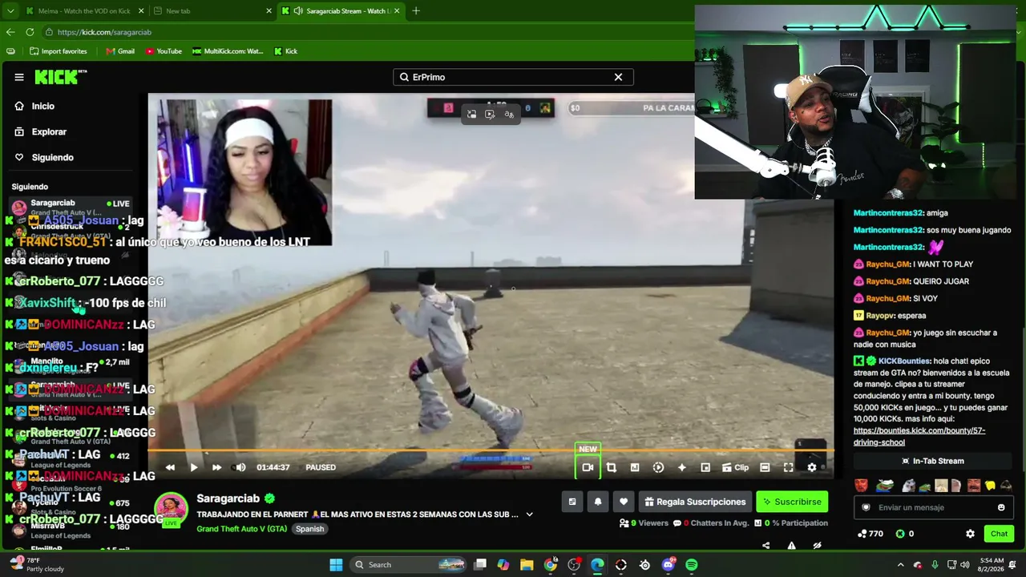1026x577 pixels.
Task: Switch to the New tab browser tab
Action: 212,11
